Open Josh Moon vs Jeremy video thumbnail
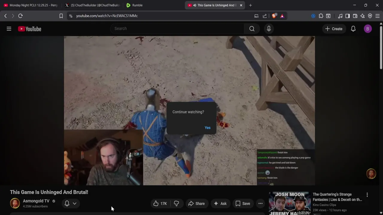The image size is (383, 215). 290,203
